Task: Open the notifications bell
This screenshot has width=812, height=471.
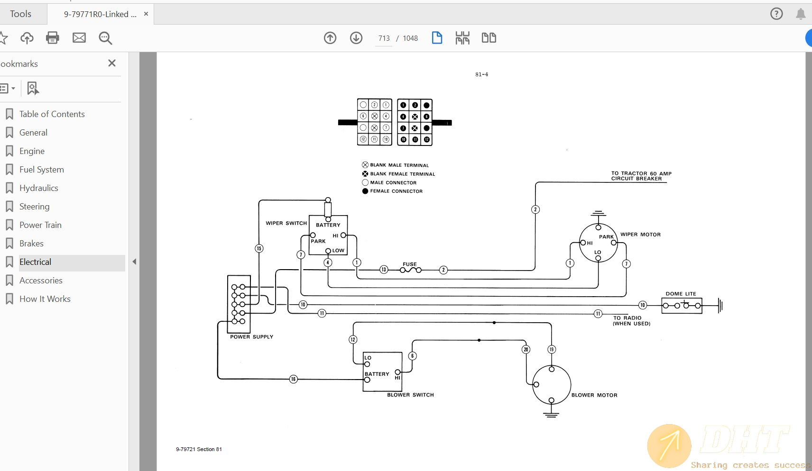Action: pyautogui.click(x=801, y=14)
